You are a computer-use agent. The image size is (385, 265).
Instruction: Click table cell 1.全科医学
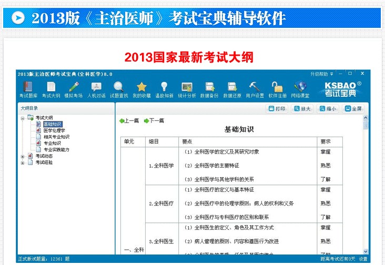click(x=161, y=166)
